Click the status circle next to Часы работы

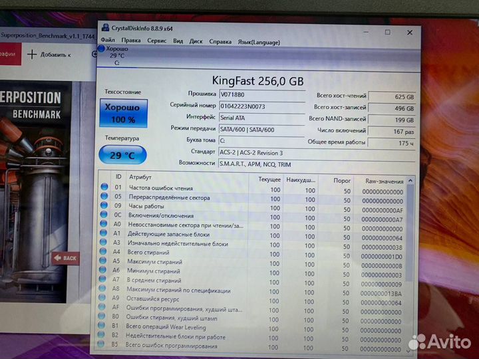pos(104,207)
